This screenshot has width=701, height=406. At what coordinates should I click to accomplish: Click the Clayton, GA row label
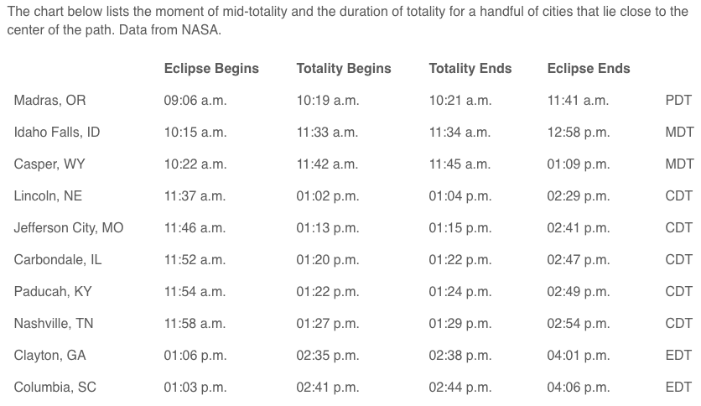[49, 356]
